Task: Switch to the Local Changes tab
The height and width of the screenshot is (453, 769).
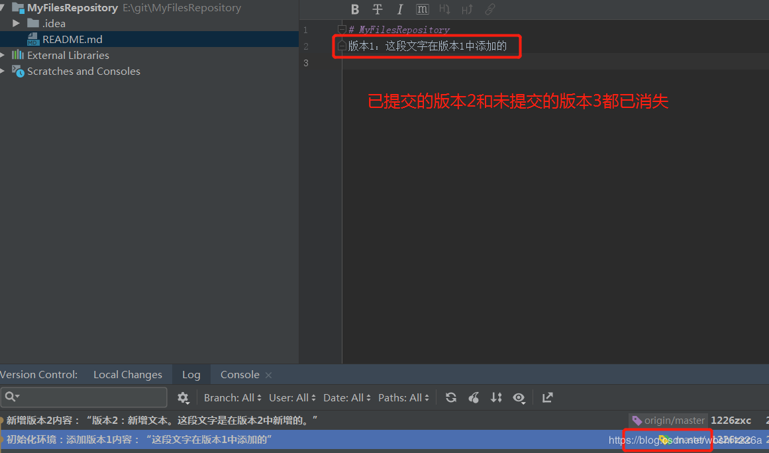Action: click(x=128, y=374)
